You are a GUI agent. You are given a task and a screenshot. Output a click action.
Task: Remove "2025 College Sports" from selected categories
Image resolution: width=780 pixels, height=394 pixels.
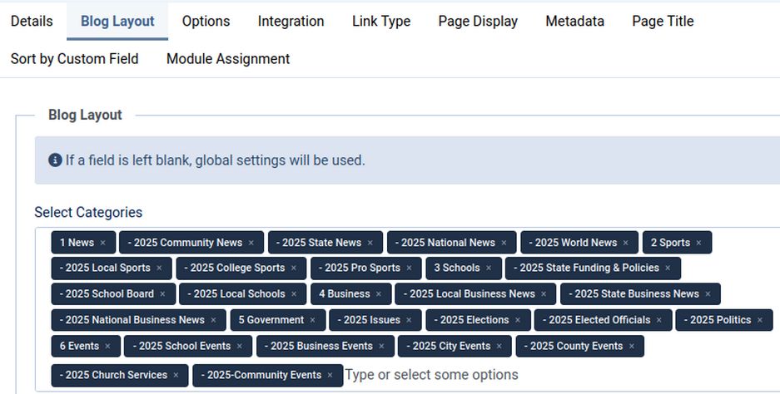pyautogui.click(x=293, y=268)
